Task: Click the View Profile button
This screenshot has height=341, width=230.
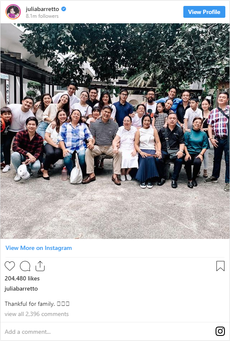Action: (x=204, y=12)
